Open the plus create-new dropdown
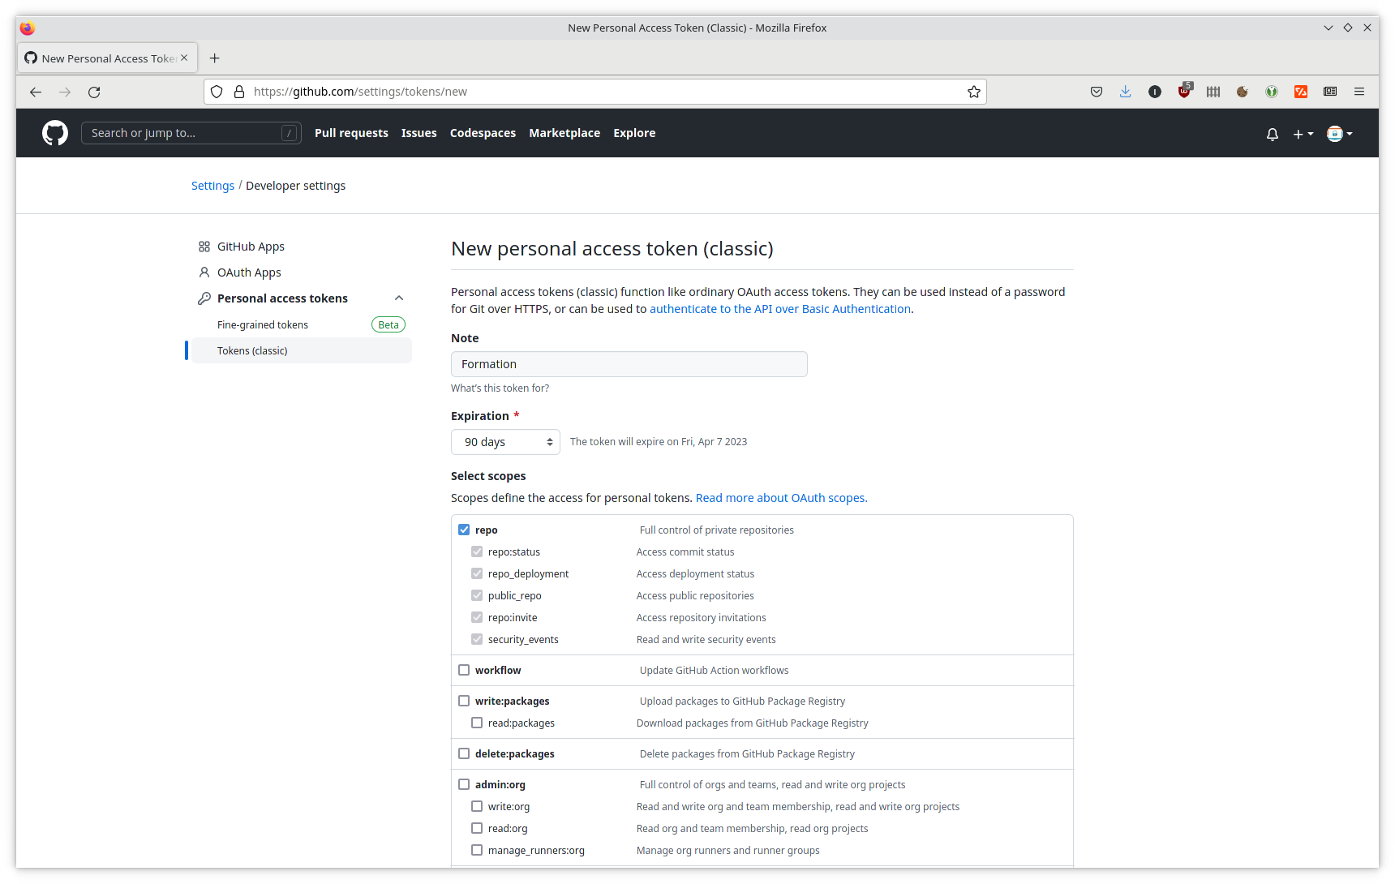Image resolution: width=1395 pixels, height=884 pixels. pyautogui.click(x=1303, y=134)
